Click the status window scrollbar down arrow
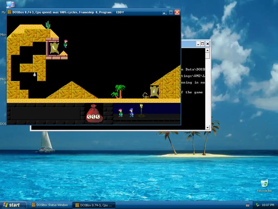 click(x=207, y=127)
